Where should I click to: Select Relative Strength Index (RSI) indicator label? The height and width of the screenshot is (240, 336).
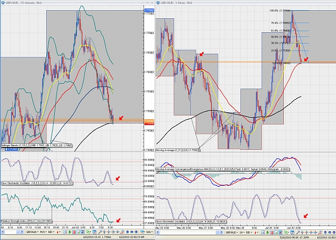(26, 221)
